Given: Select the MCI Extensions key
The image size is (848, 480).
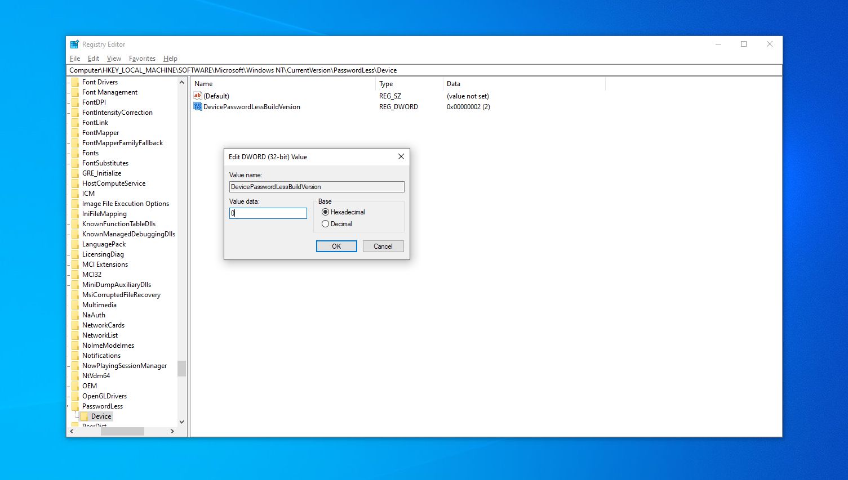Looking at the screenshot, I should (105, 264).
